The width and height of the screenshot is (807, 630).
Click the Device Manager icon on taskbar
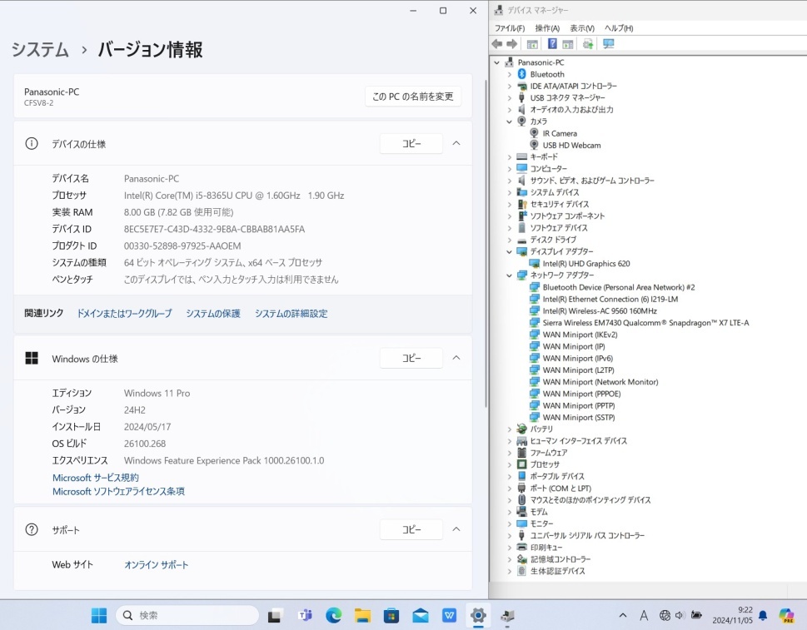point(507,615)
